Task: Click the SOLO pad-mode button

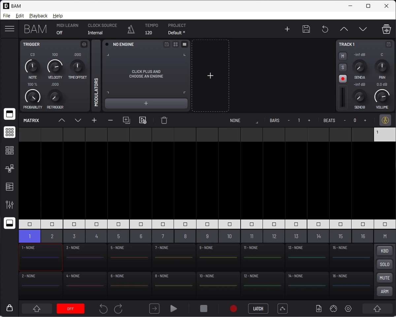Action: 384,264
